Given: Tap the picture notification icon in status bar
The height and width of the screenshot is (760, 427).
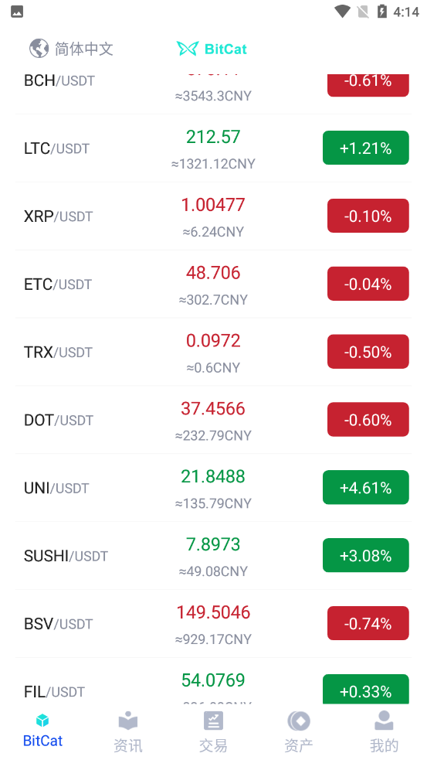Looking at the screenshot, I should point(17,12).
